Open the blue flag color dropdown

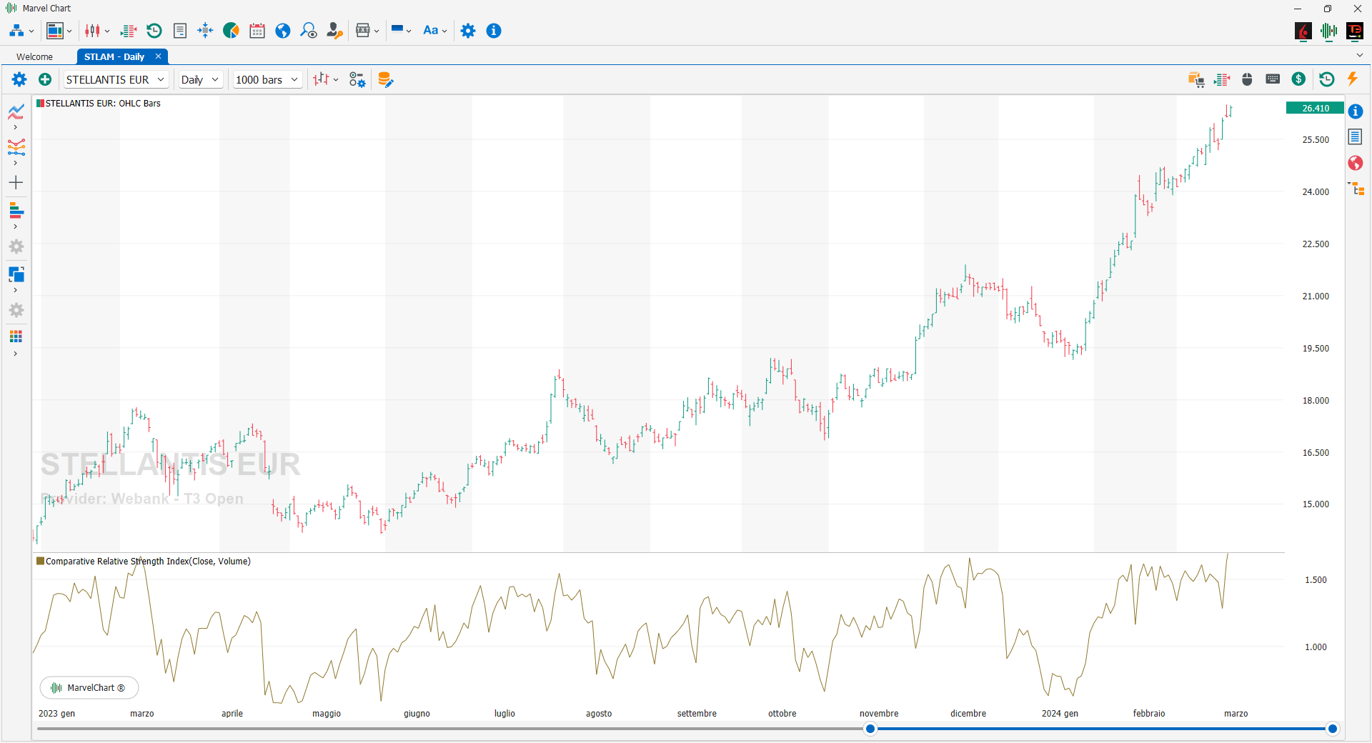click(401, 31)
